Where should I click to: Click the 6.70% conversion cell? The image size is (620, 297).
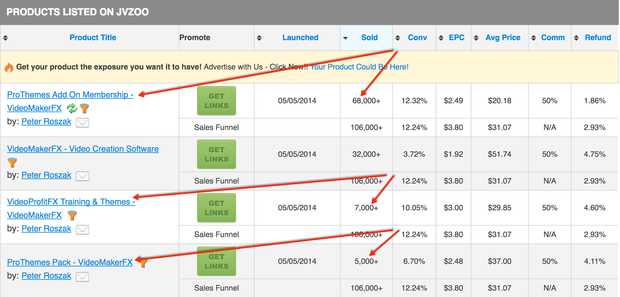tap(414, 261)
